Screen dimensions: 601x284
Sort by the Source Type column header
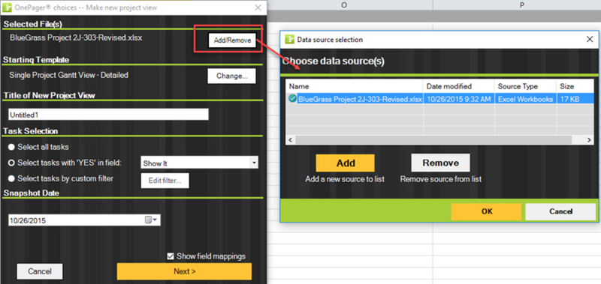pyautogui.click(x=525, y=86)
